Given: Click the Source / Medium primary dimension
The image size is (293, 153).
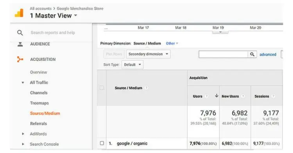Looking at the screenshot, I should tap(147, 43).
